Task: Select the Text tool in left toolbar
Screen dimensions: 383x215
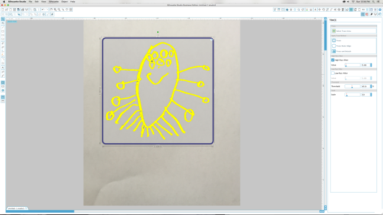Action: pos(3,68)
